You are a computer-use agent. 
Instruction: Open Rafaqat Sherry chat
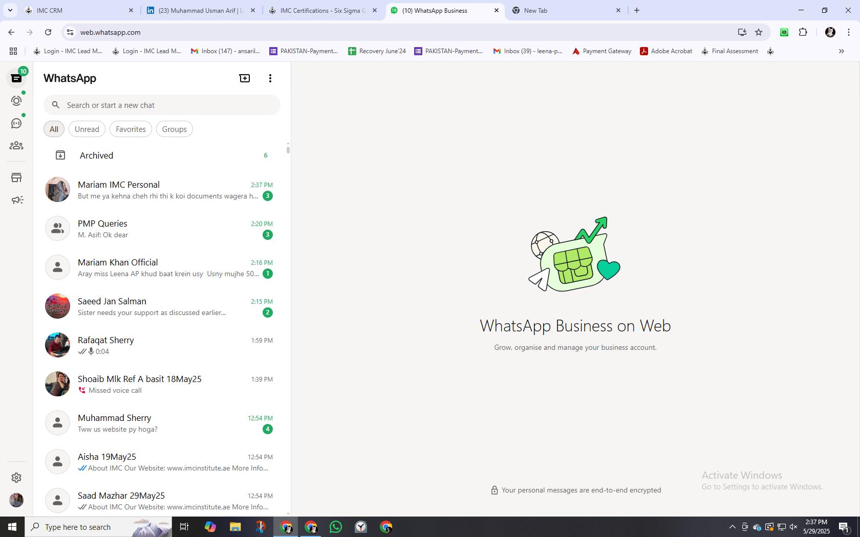tap(162, 345)
